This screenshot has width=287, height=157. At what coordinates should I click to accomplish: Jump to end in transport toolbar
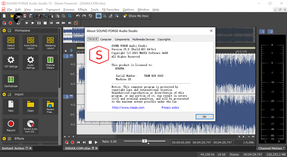click(x=69, y=23)
